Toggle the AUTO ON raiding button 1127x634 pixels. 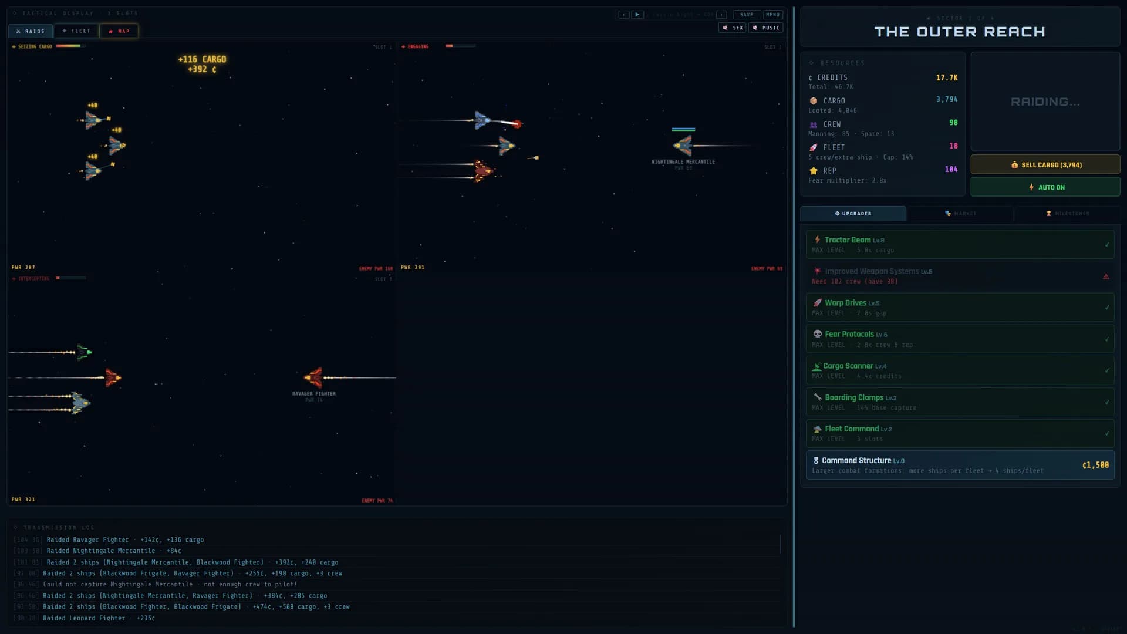(x=1045, y=187)
